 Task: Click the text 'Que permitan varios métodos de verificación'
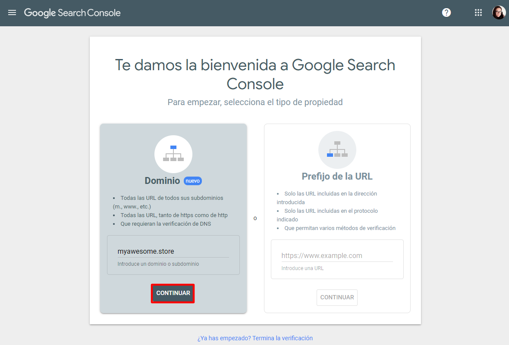[x=340, y=228]
